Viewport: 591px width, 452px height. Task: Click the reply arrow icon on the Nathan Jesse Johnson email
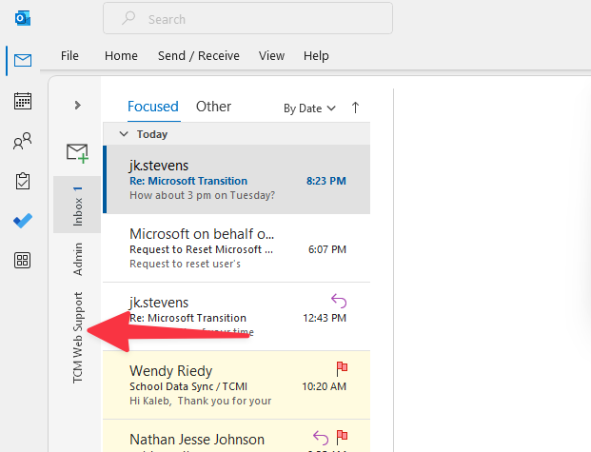click(x=321, y=438)
